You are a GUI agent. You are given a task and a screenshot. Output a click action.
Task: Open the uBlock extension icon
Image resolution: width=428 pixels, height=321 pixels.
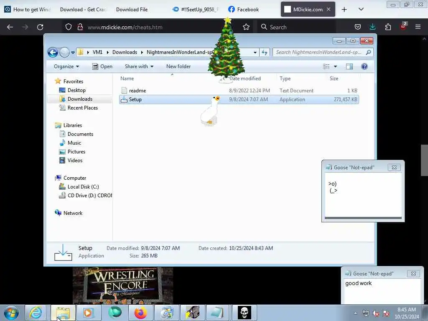403,26
